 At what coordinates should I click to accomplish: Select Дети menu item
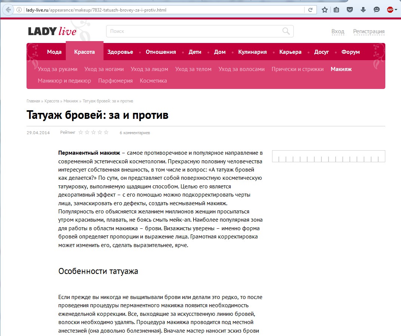(195, 52)
